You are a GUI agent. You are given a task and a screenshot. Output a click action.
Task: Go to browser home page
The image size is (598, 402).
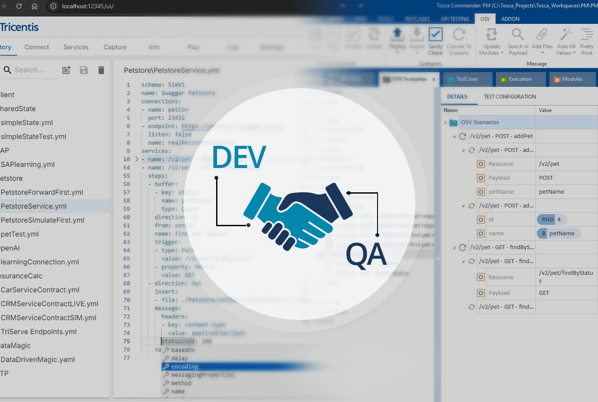click(x=35, y=6)
